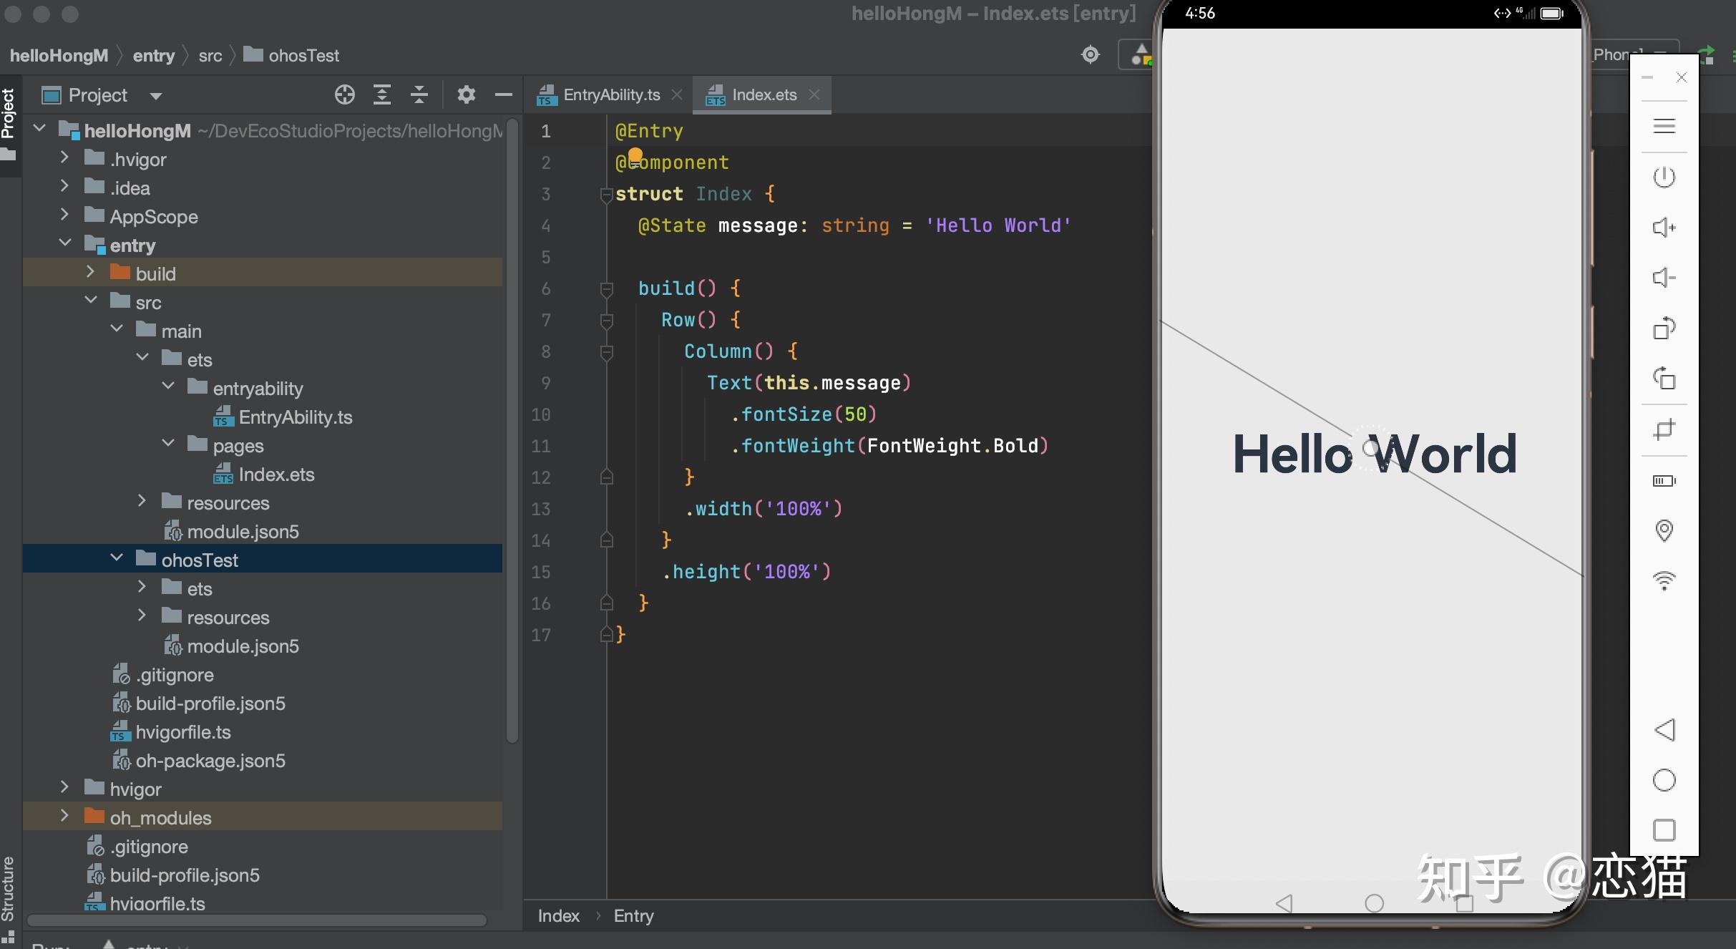Image resolution: width=1736 pixels, height=949 pixels.
Task: Take emulator screenshot with crop icon
Action: pos(1664,429)
